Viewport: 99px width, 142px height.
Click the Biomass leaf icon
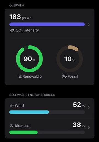(x=12, y=126)
